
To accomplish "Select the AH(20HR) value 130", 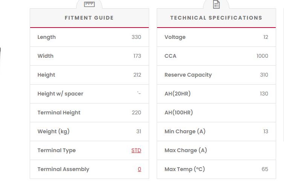I will 264,94.
